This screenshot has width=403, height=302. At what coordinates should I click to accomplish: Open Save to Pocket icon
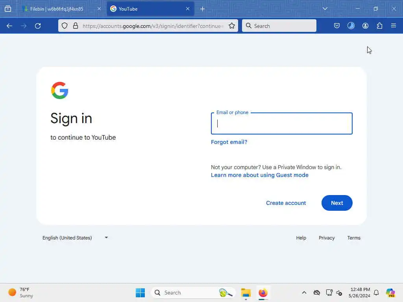tap(337, 26)
